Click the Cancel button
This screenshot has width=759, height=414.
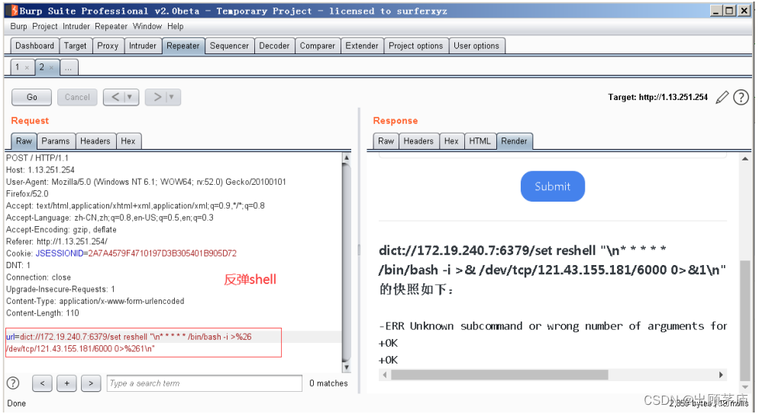pos(77,97)
